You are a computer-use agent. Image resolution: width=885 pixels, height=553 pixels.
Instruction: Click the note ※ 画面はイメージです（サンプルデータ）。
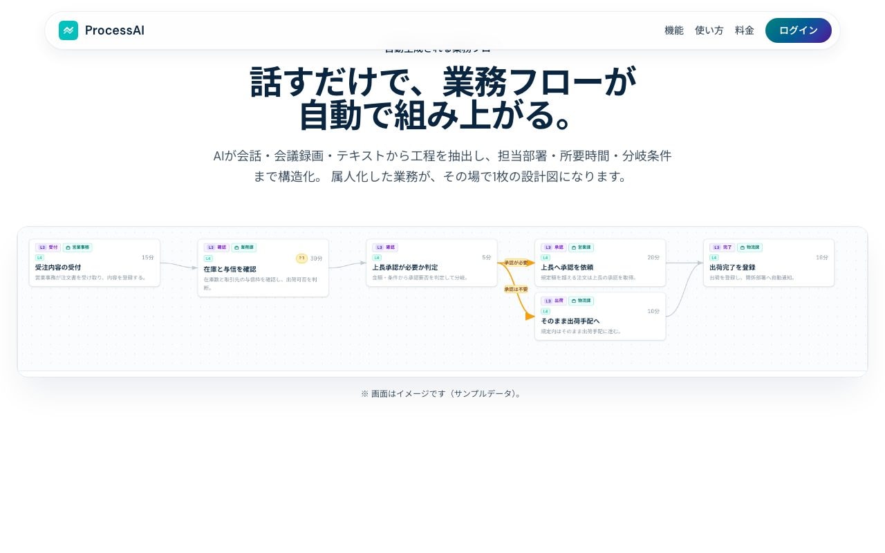click(x=442, y=393)
